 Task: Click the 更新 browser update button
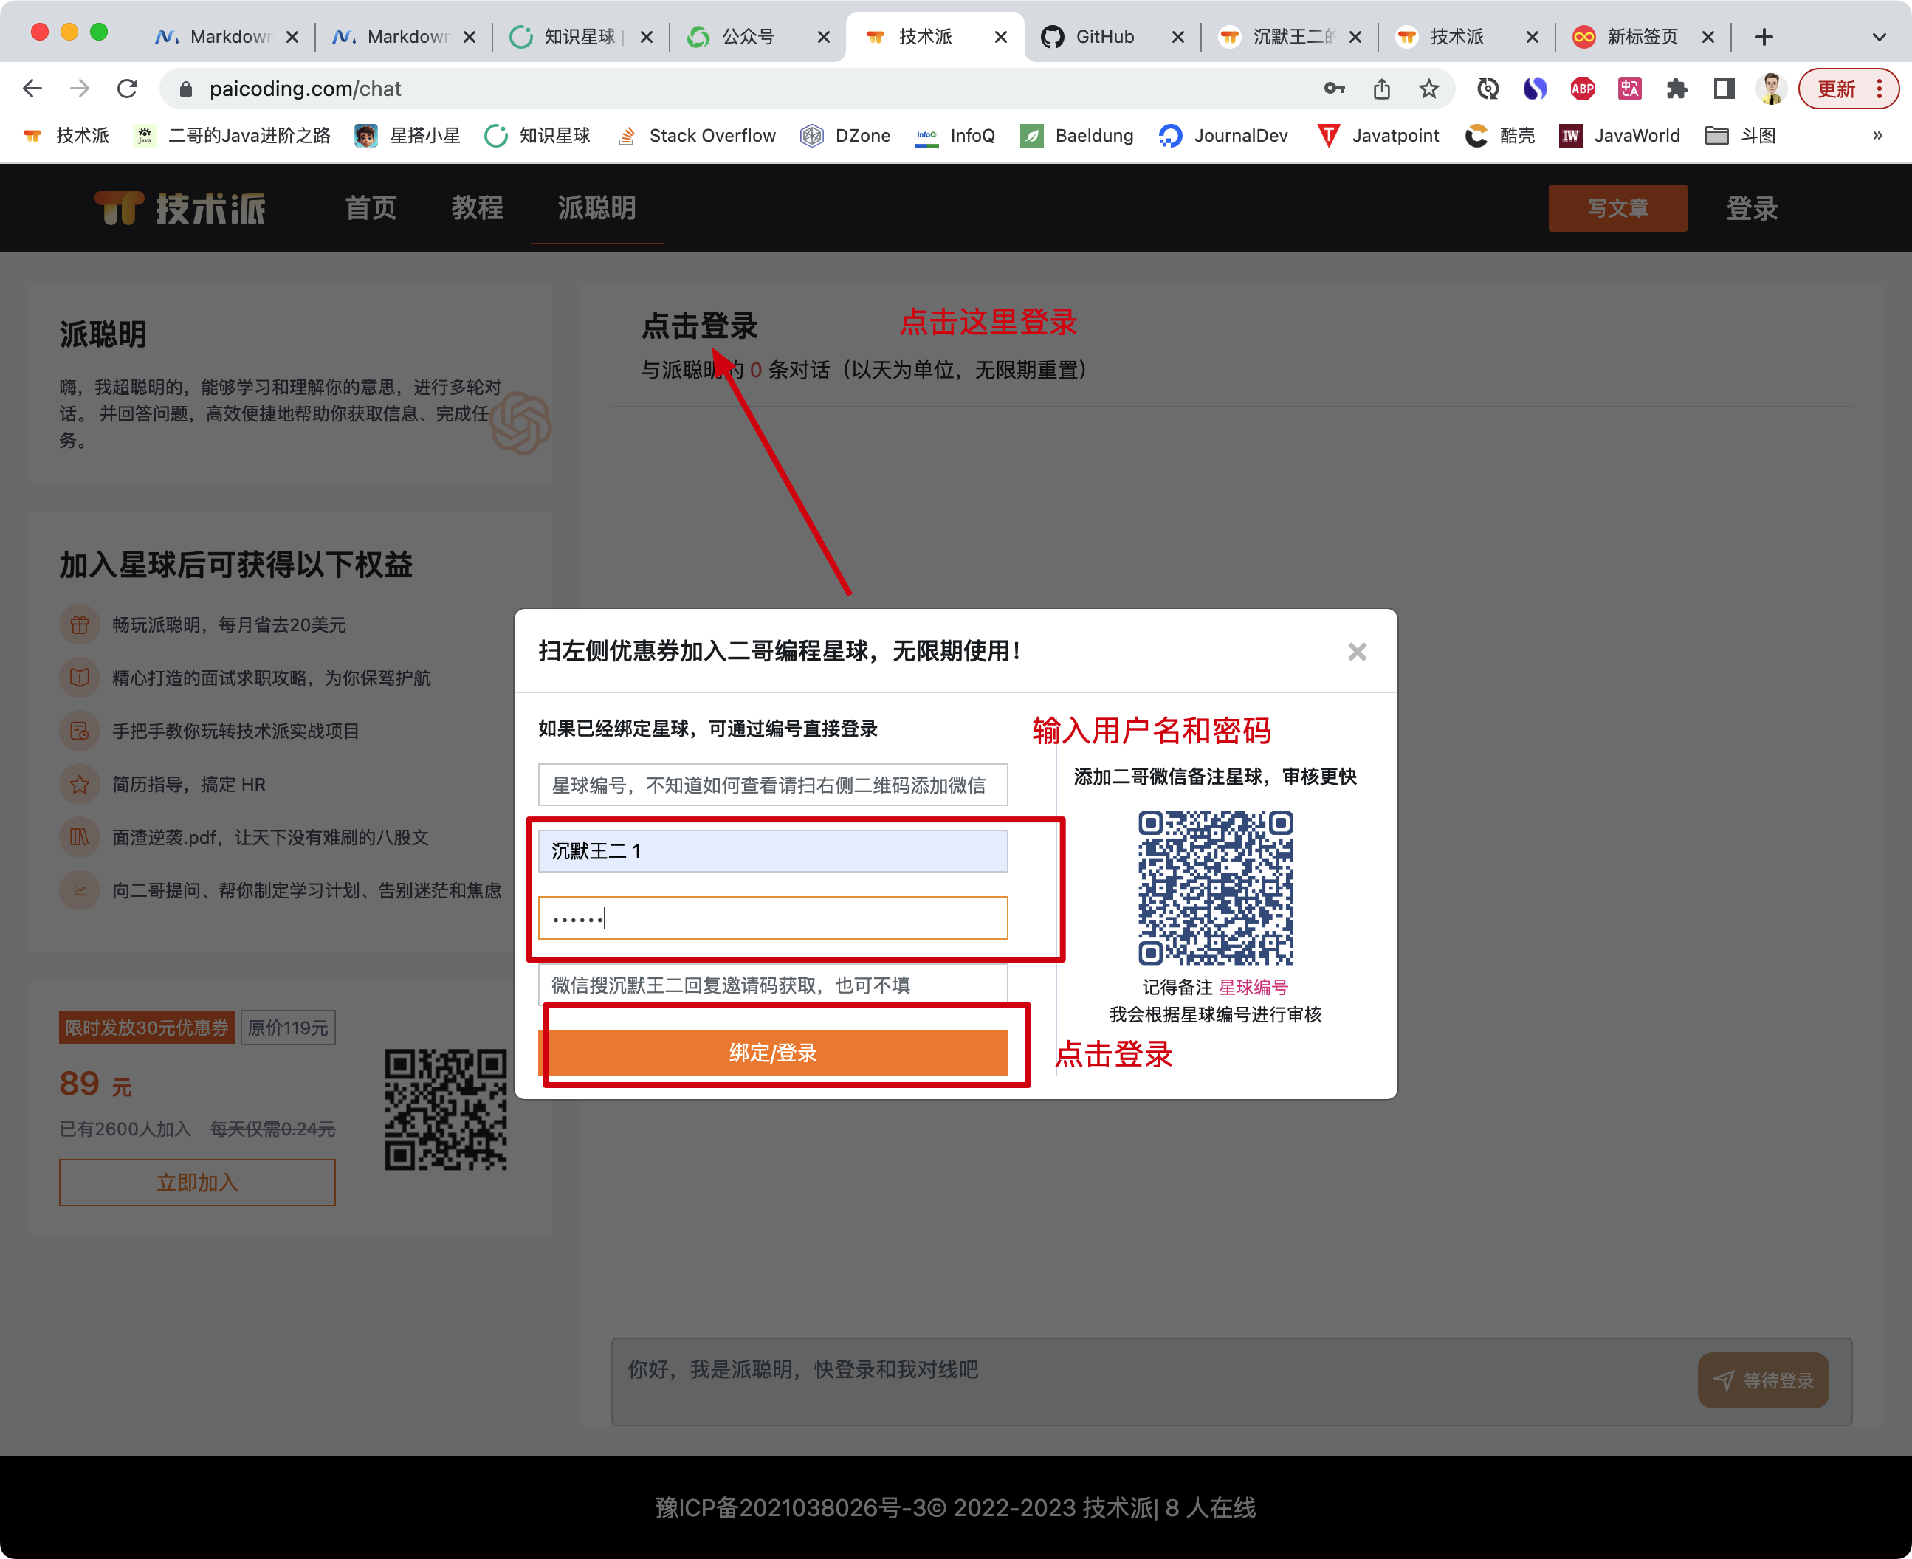1849,89
